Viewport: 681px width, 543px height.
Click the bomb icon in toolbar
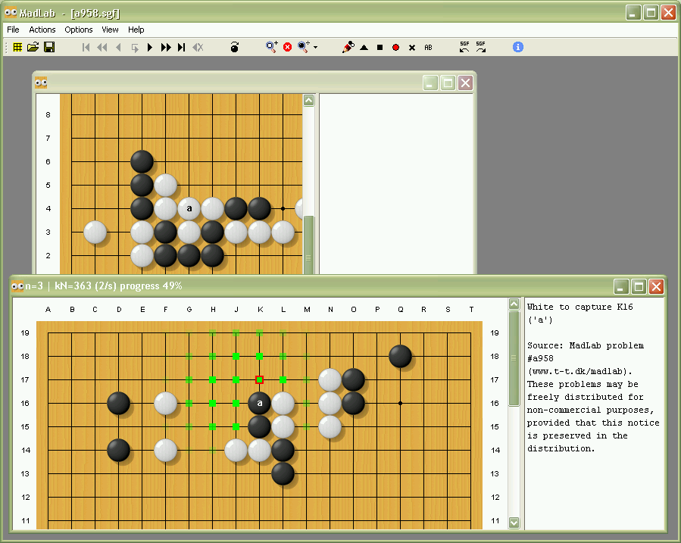pos(234,47)
